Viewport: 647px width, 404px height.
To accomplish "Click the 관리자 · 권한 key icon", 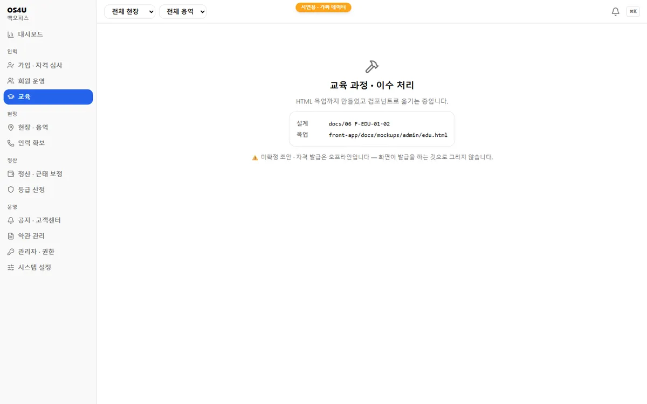I will [x=11, y=252].
